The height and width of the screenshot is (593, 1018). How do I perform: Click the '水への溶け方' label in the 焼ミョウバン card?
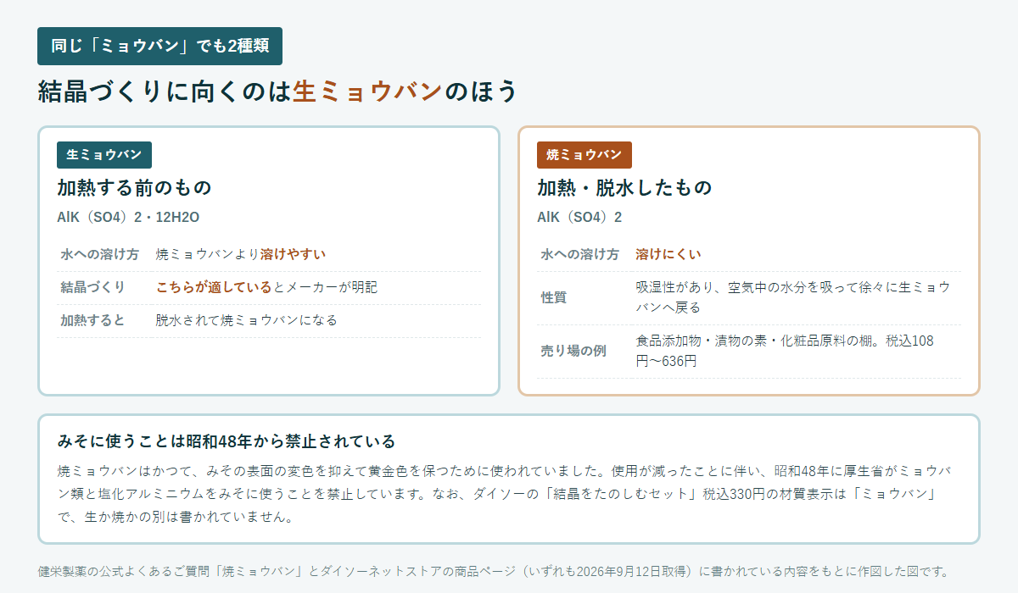(x=579, y=254)
